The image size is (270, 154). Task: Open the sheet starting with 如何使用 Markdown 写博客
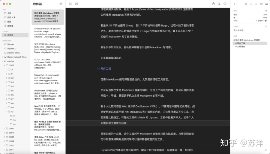48,17
